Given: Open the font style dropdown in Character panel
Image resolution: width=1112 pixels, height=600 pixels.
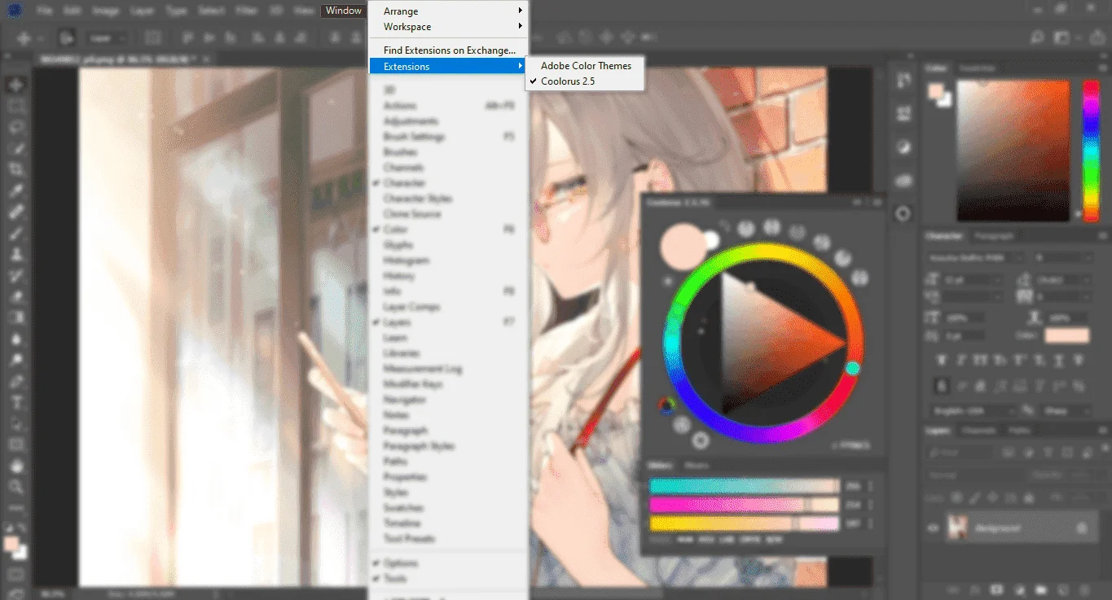Looking at the screenshot, I should (1063, 257).
